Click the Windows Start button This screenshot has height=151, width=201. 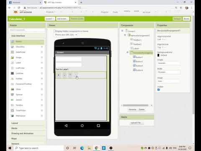click(10, 148)
